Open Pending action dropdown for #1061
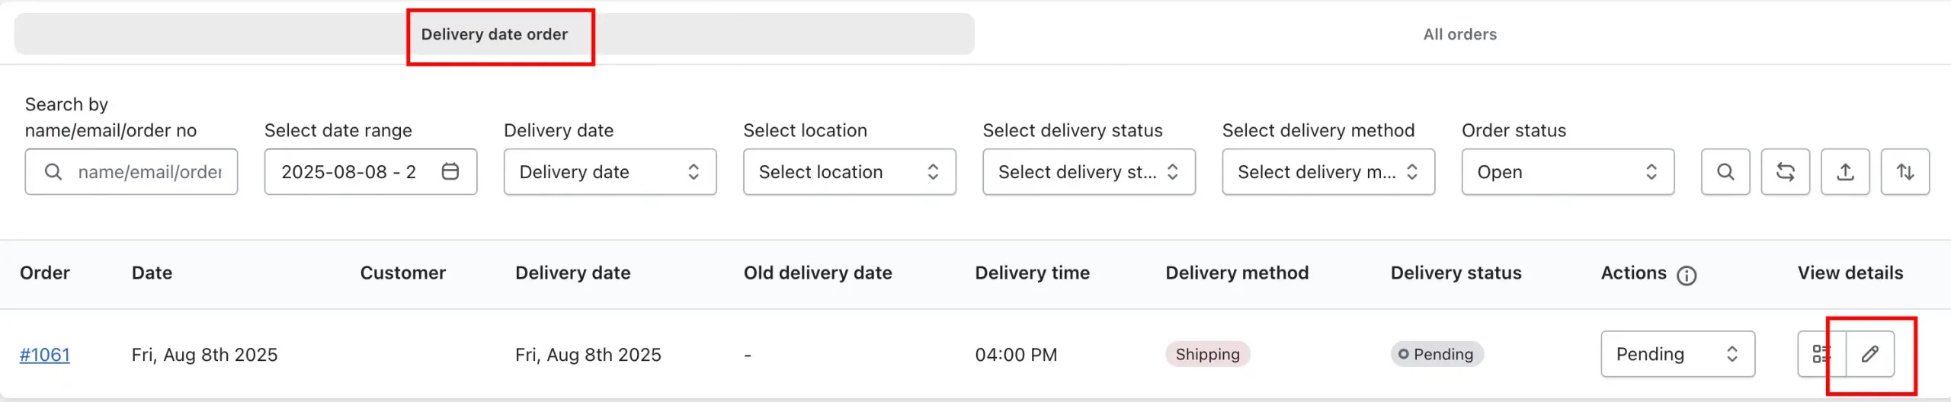Screen dimensions: 1951x402 point(1677,354)
